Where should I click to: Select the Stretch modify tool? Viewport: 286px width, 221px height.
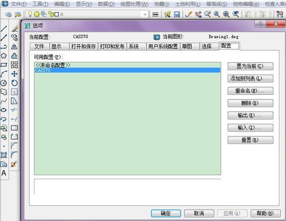click(14, 101)
